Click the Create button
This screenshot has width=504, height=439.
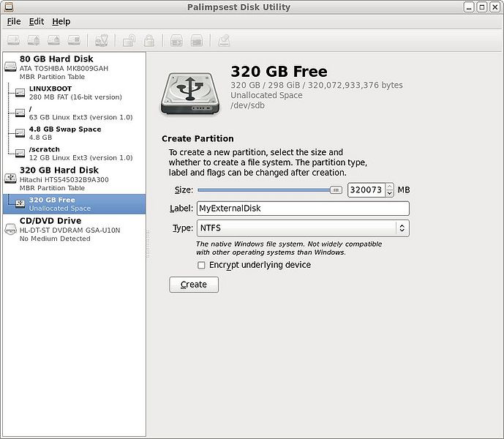[194, 285]
